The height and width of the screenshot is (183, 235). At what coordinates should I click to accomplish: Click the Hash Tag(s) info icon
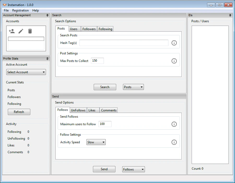[x=174, y=43]
